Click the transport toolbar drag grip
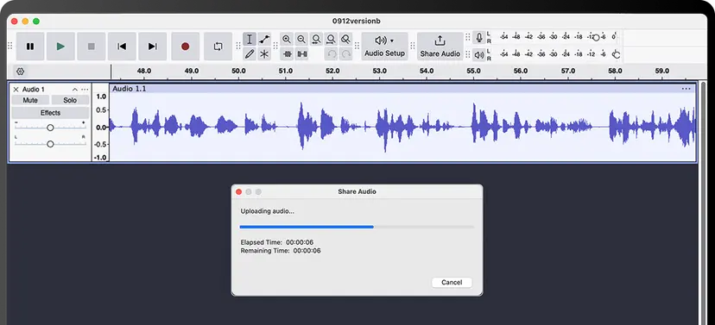 [x=10, y=46]
